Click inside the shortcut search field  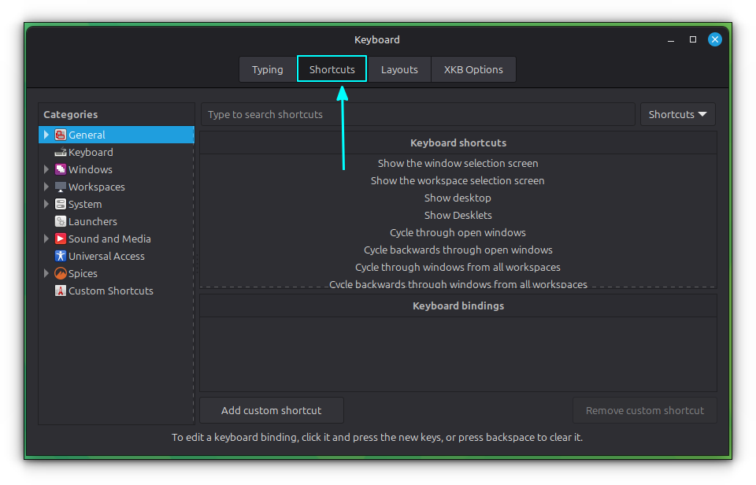(417, 113)
